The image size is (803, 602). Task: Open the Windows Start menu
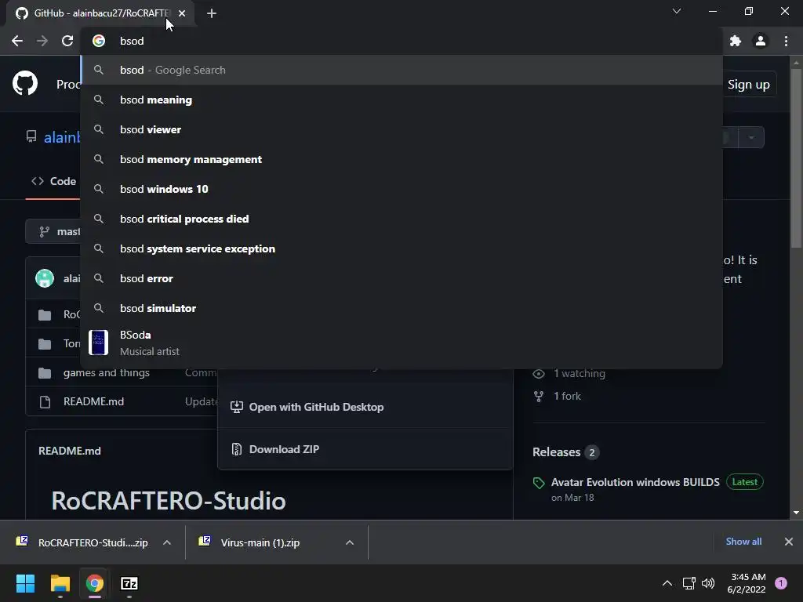25,583
